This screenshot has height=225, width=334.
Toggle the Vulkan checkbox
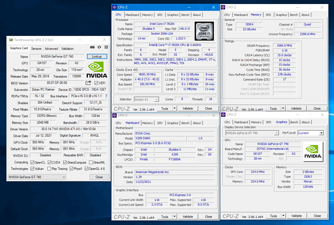click(x=32, y=169)
